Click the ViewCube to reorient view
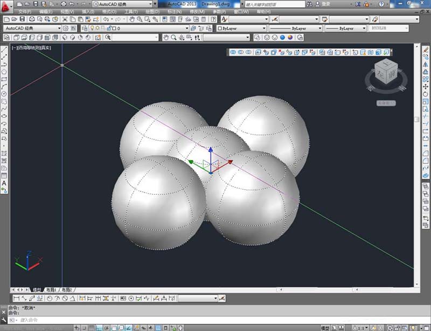This screenshot has width=431, height=331. 386,71
